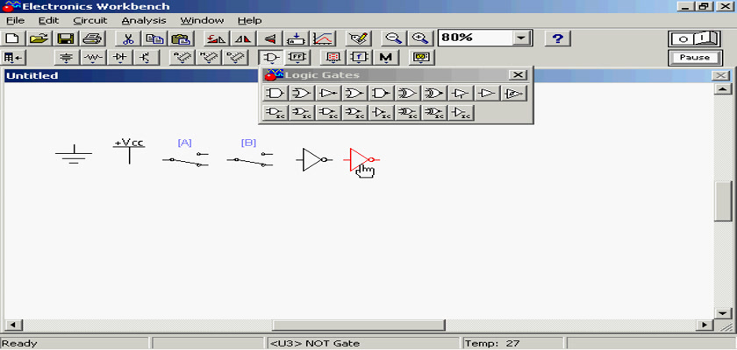Open the Controls parts bin
The height and width of the screenshot is (350, 737).
pyautogui.click(x=360, y=58)
